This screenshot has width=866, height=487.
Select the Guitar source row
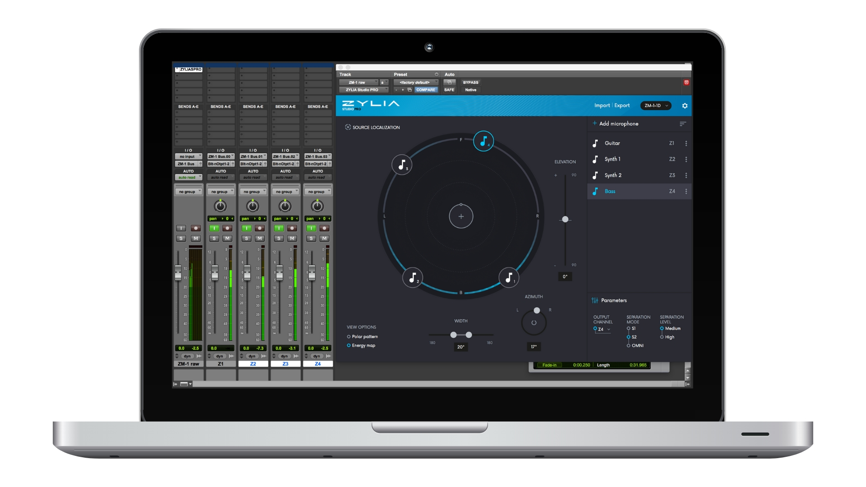pos(639,143)
